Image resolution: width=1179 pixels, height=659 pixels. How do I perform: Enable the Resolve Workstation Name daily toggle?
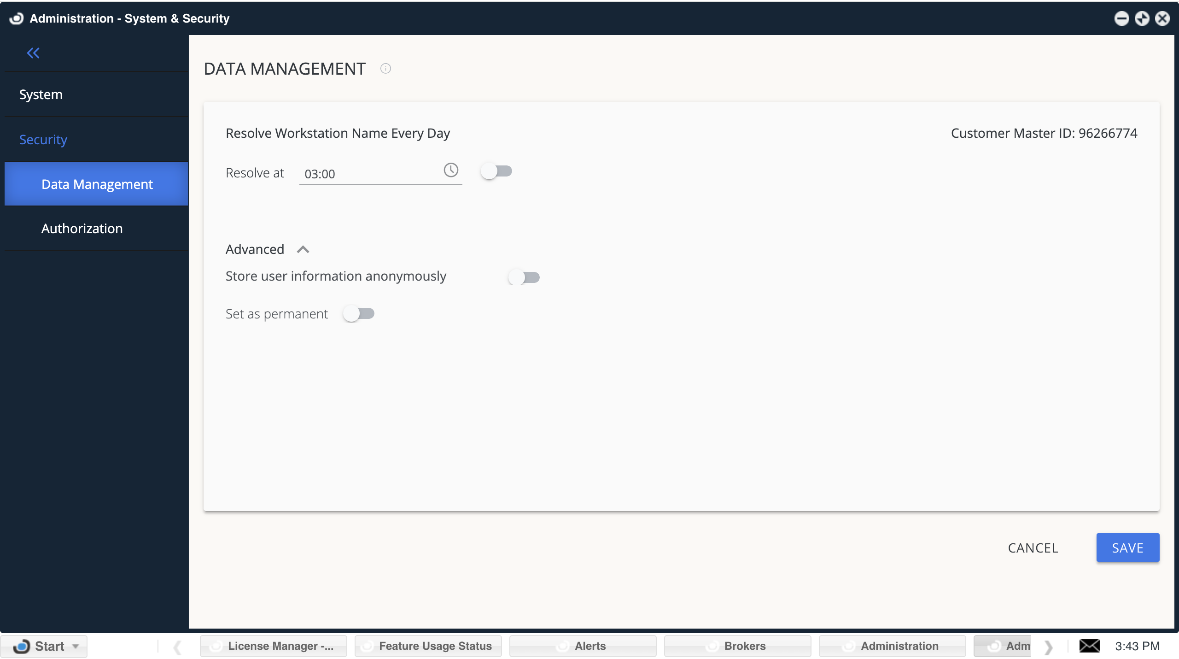point(496,171)
